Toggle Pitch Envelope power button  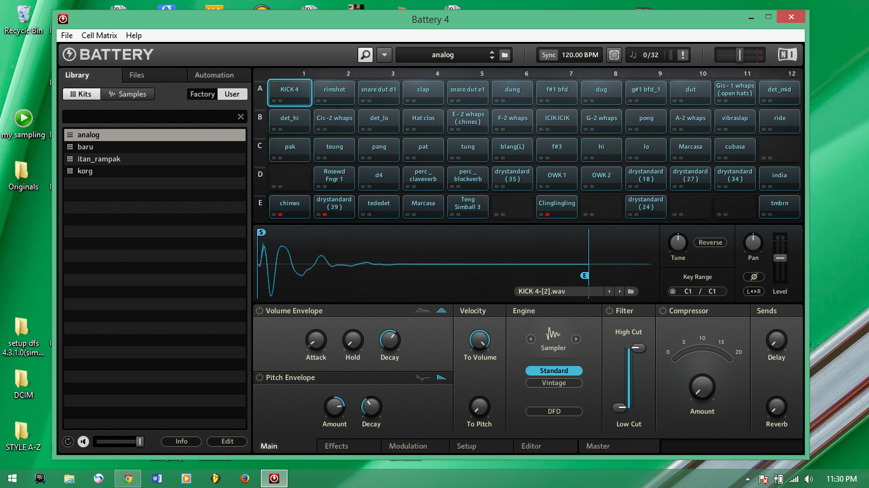pos(260,377)
